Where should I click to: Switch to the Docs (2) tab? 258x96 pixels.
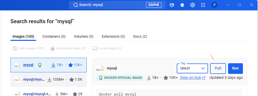pos(140,36)
